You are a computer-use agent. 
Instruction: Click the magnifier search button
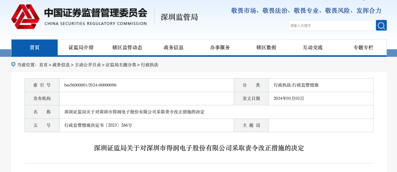(381, 25)
